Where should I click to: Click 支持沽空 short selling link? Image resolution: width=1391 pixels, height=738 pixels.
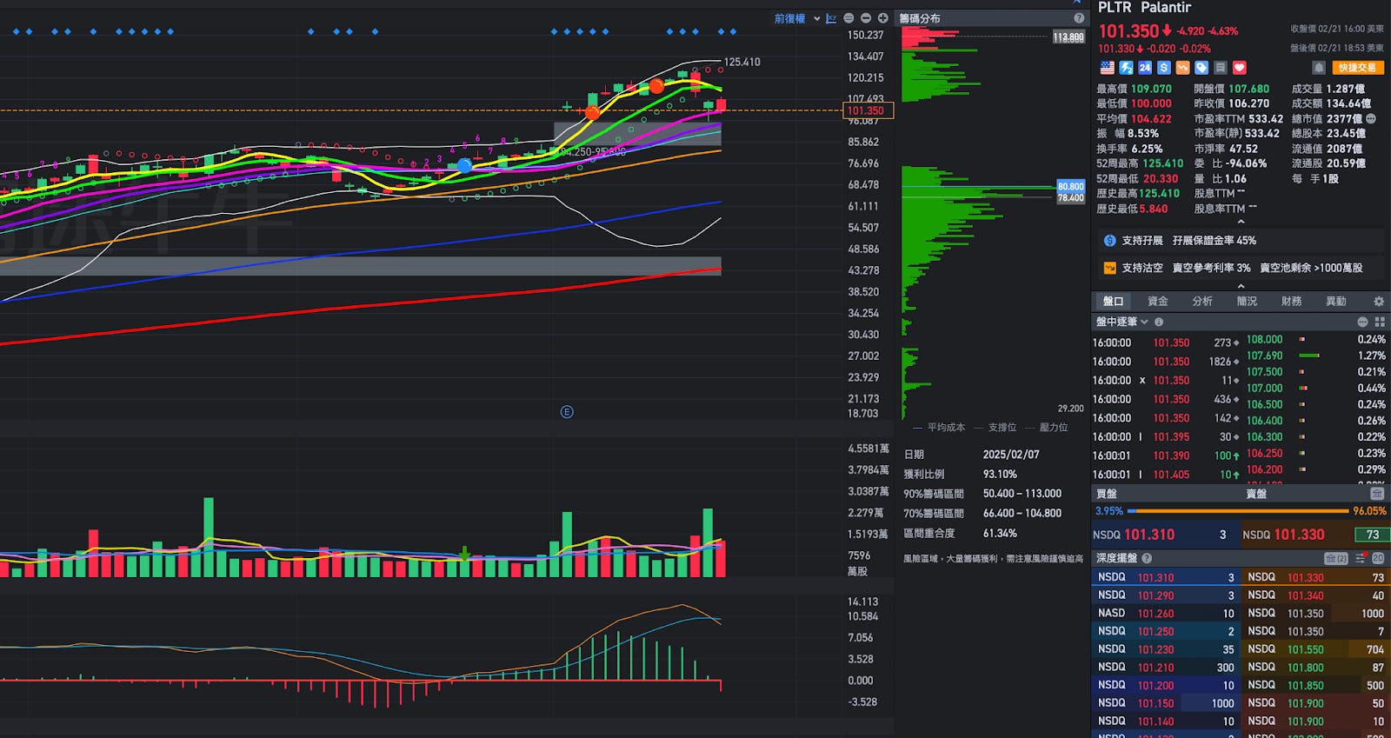1141,268
